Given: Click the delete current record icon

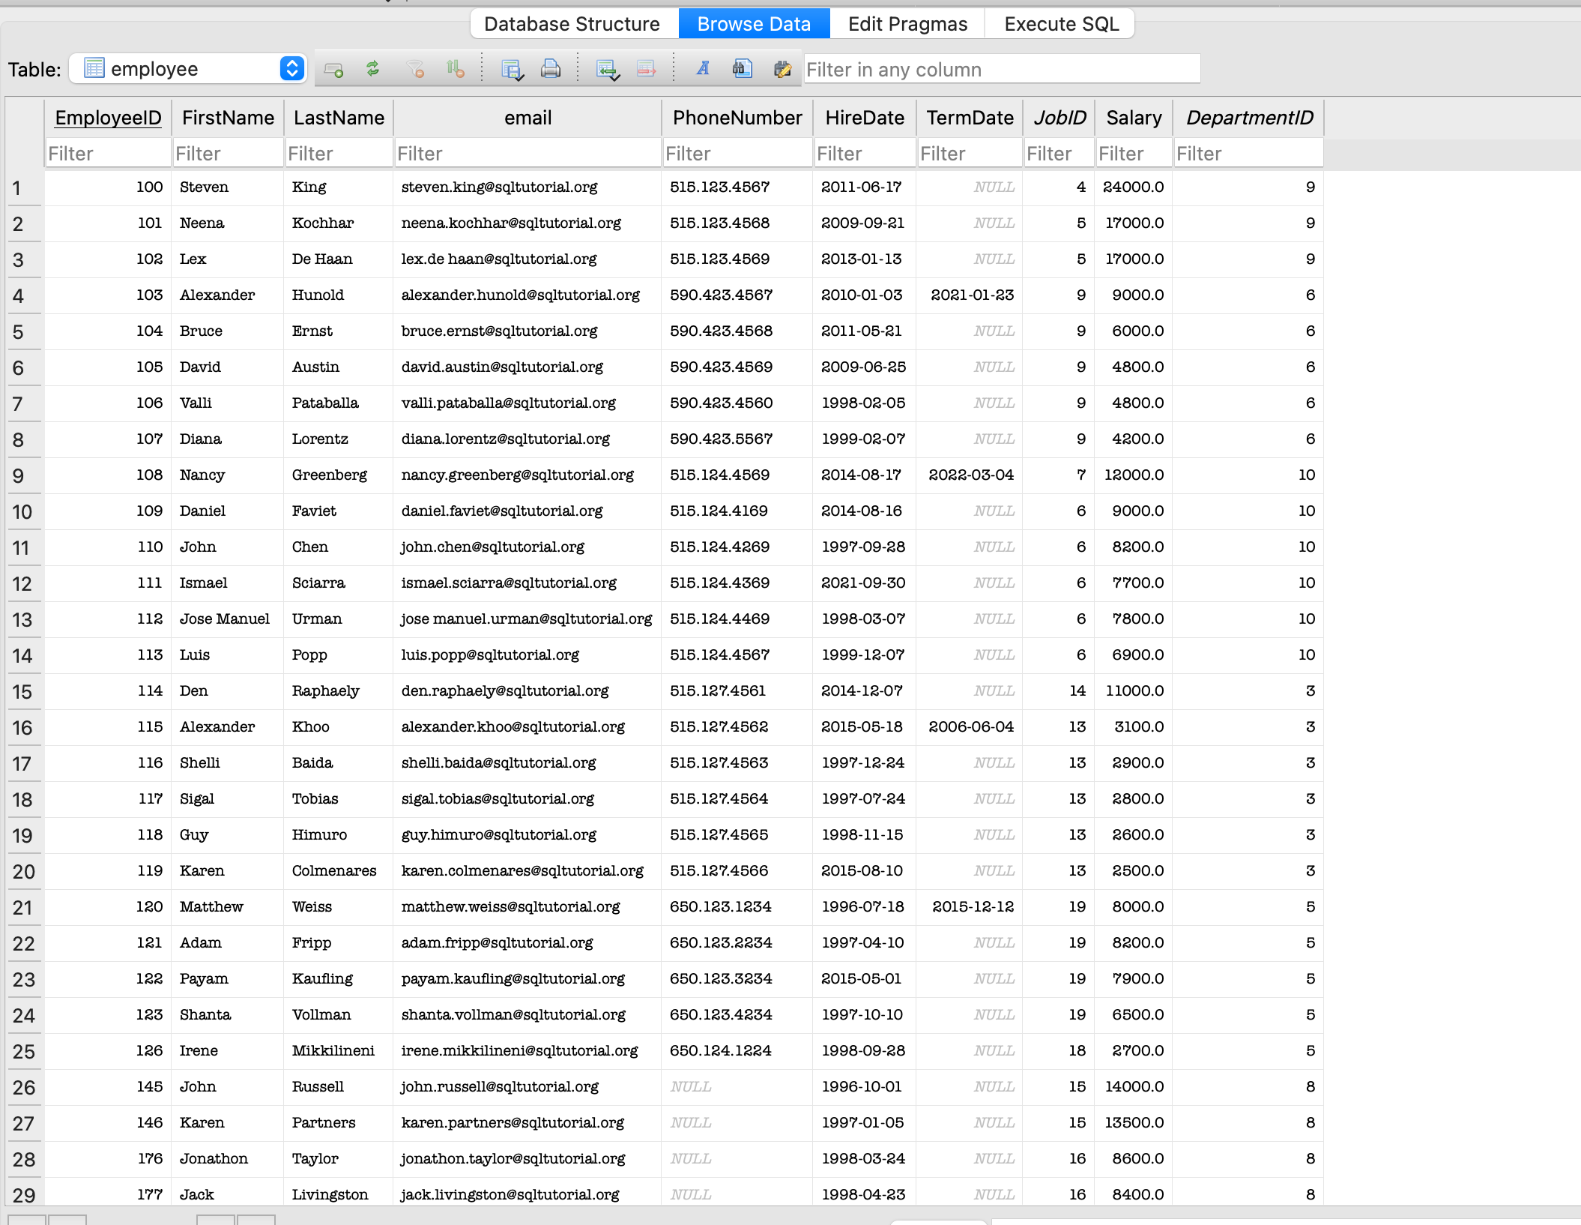Looking at the screenshot, I should pos(646,69).
